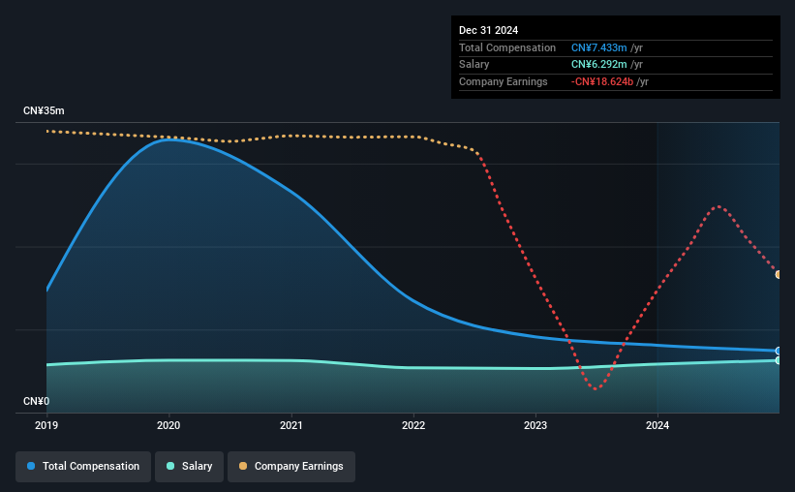795x492 pixels.
Task: Click the Salary tooltip row label
Action: [x=474, y=65]
